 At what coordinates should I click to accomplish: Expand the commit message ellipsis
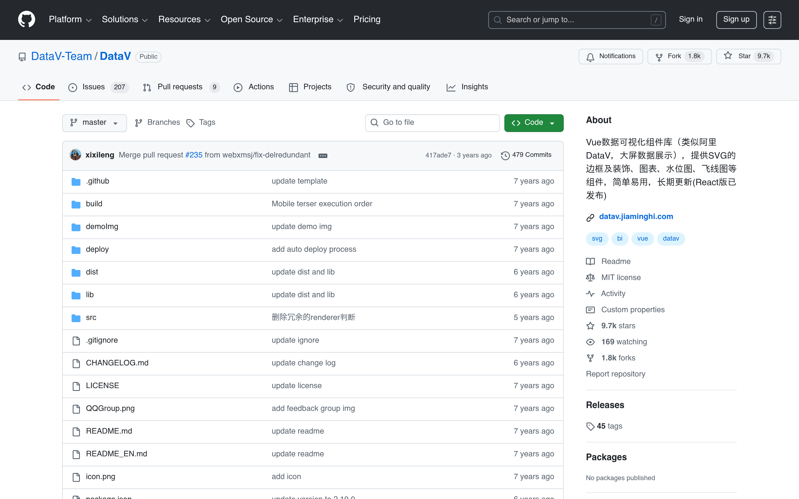pyautogui.click(x=323, y=156)
